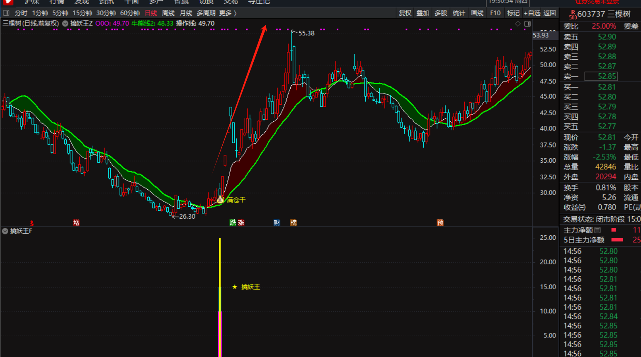Screen dimensions: 641x357
Task: Open the 画线 drawing tool
Action: [x=477, y=13]
